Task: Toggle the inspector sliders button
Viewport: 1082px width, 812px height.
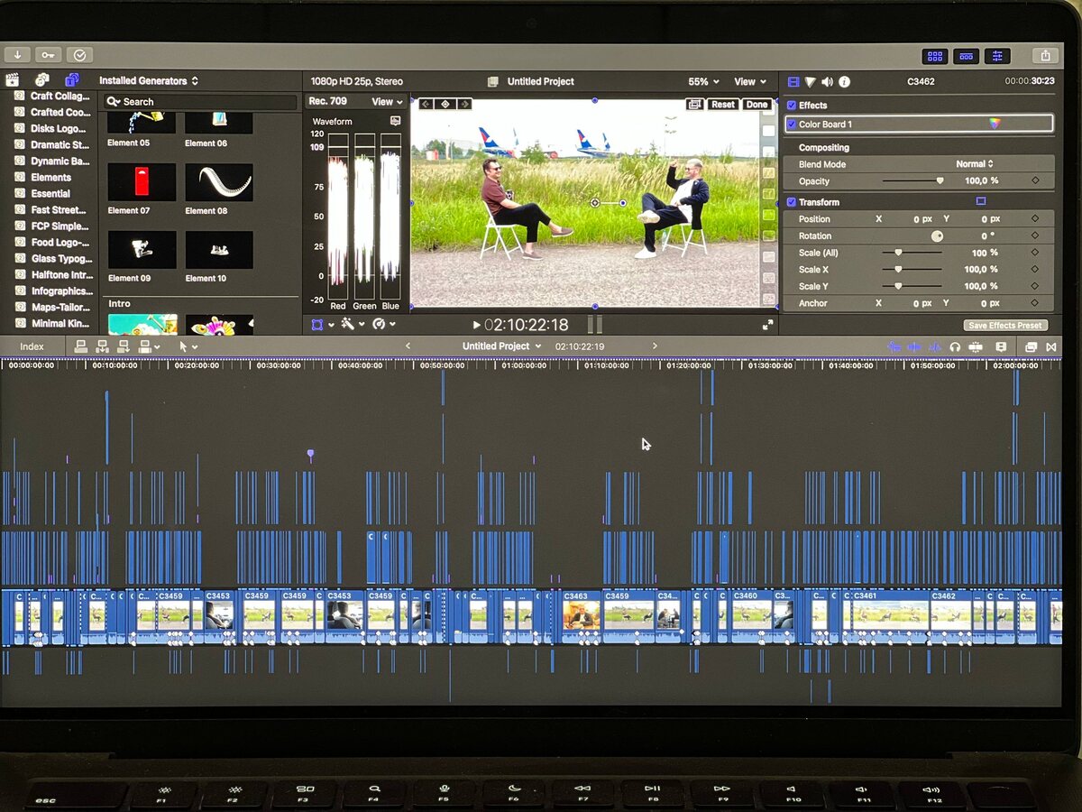Action: pyautogui.click(x=997, y=56)
